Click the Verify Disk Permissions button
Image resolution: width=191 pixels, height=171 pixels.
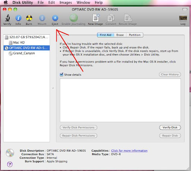click(x=78, y=127)
